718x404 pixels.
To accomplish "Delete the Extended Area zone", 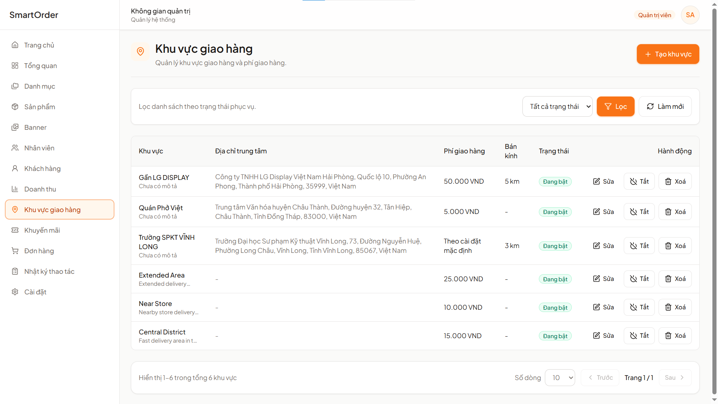I will click(675, 279).
